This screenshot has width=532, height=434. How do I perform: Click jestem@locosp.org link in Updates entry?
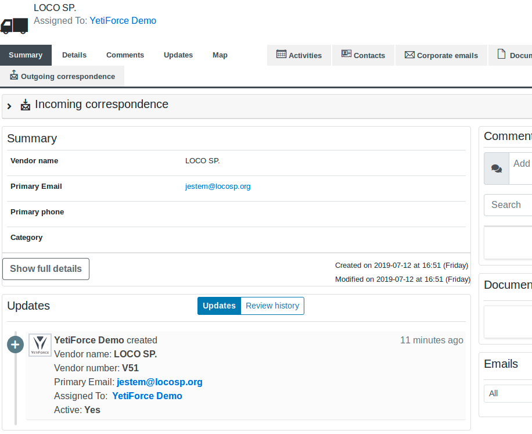(x=160, y=382)
